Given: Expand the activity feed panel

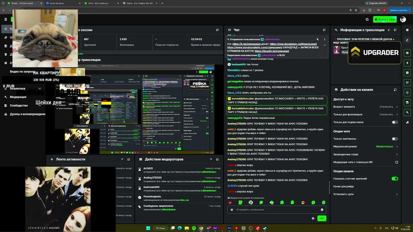Looking at the screenshot, I should point(128,159).
